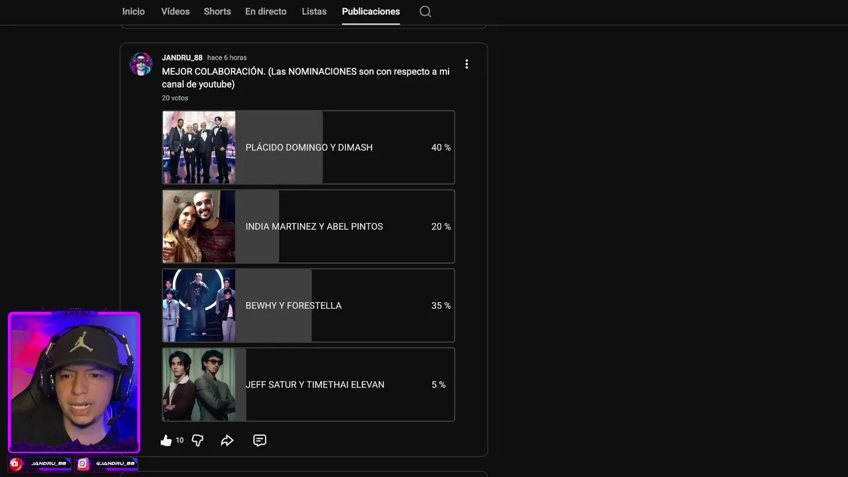Click the 40 % result value
Screen dimensions: 848x477
pos(441,147)
